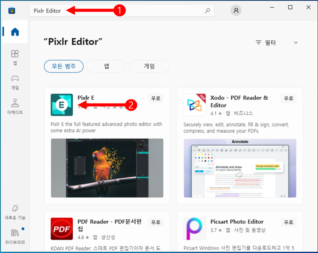The image size is (318, 253).
Task: Click the Xodo Annotate screenshot thumbnail
Action: click(x=240, y=168)
